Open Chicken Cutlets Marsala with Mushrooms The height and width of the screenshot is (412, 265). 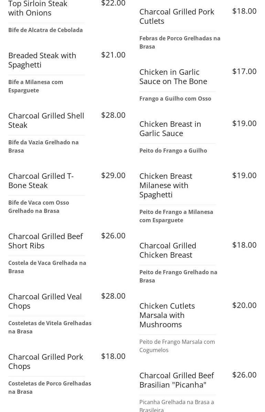[167, 315]
